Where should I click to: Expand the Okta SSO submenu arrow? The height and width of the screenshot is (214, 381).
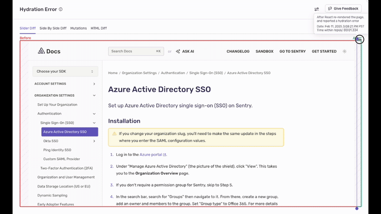coord(94,141)
